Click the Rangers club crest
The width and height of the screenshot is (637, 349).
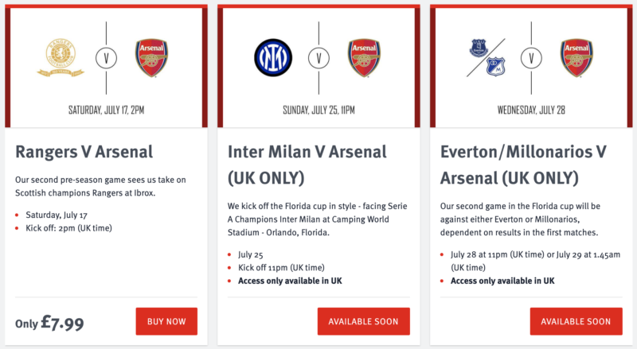pyautogui.click(x=61, y=58)
